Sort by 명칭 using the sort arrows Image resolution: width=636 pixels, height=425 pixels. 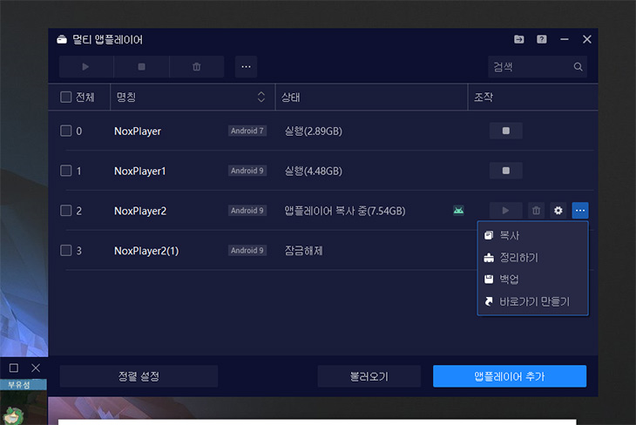pos(261,97)
